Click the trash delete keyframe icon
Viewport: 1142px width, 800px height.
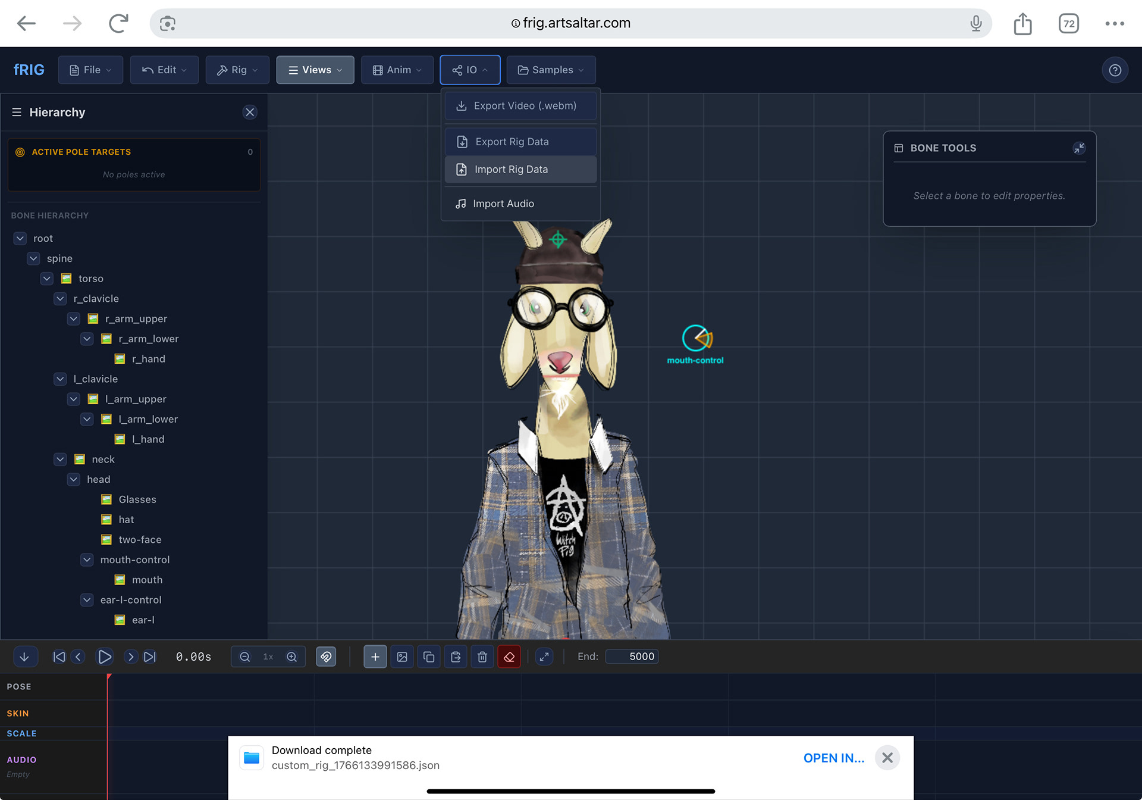(x=482, y=657)
